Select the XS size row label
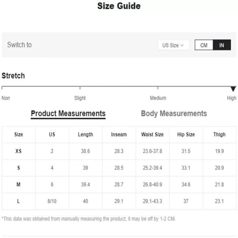 [19, 151]
